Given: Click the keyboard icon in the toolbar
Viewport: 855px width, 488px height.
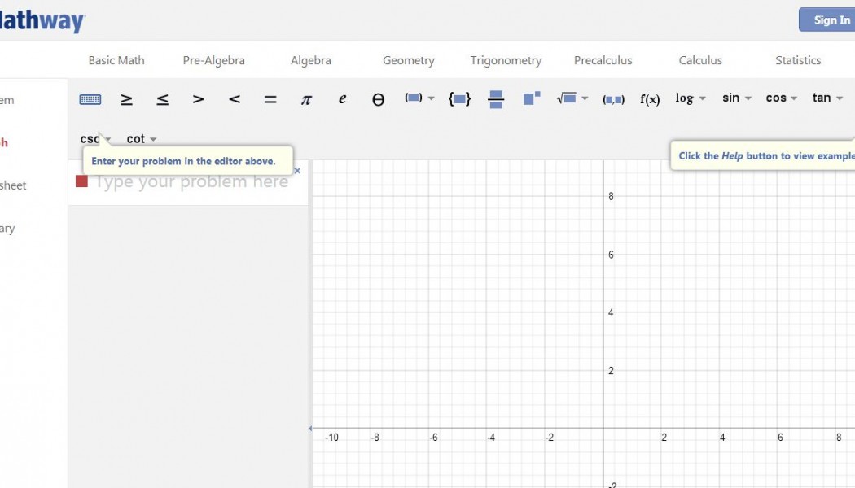Looking at the screenshot, I should (x=90, y=99).
